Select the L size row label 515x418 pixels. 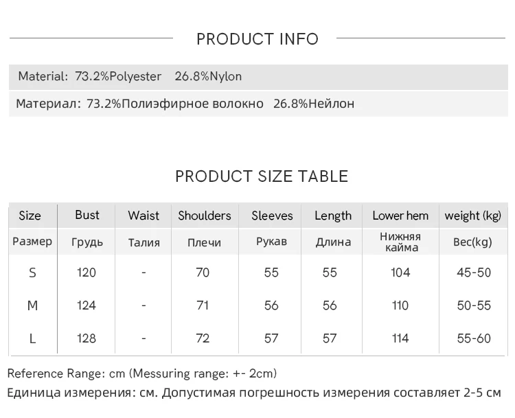[x=32, y=338]
